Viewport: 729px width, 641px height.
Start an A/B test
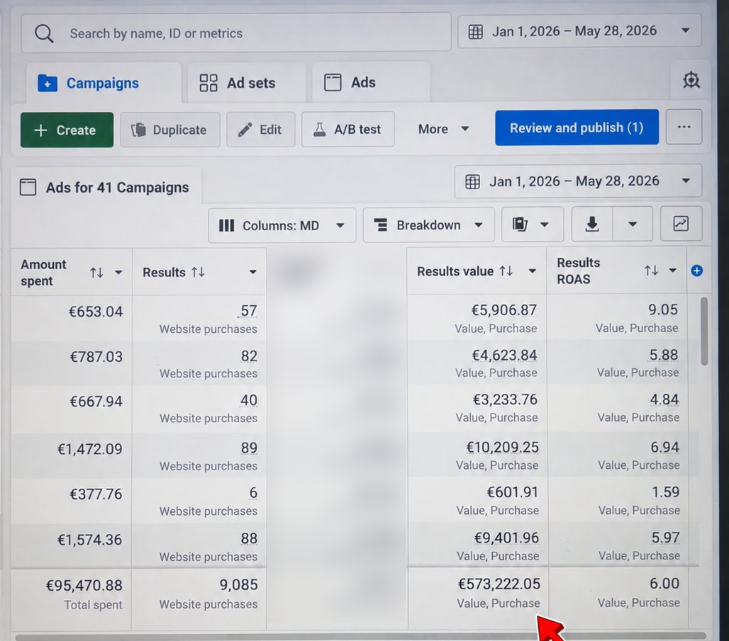[347, 129]
